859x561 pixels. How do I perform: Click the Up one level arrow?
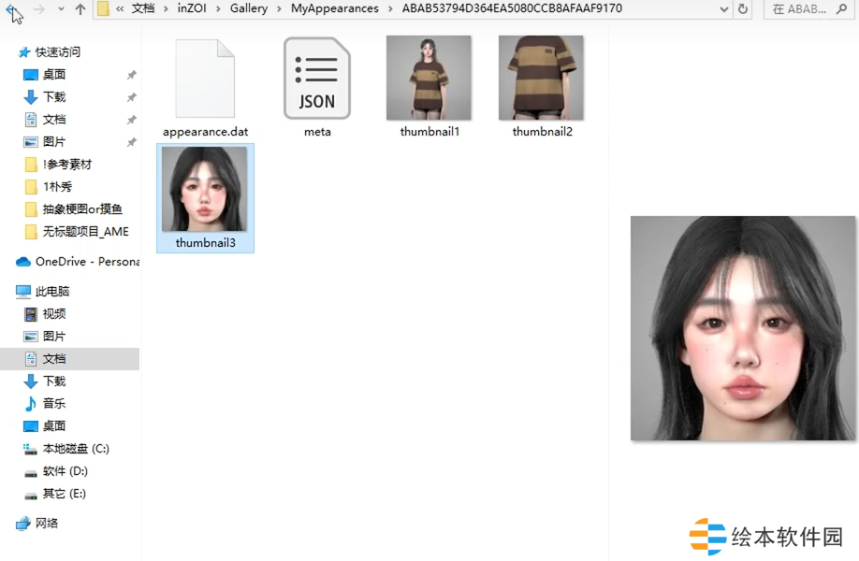[x=80, y=9]
